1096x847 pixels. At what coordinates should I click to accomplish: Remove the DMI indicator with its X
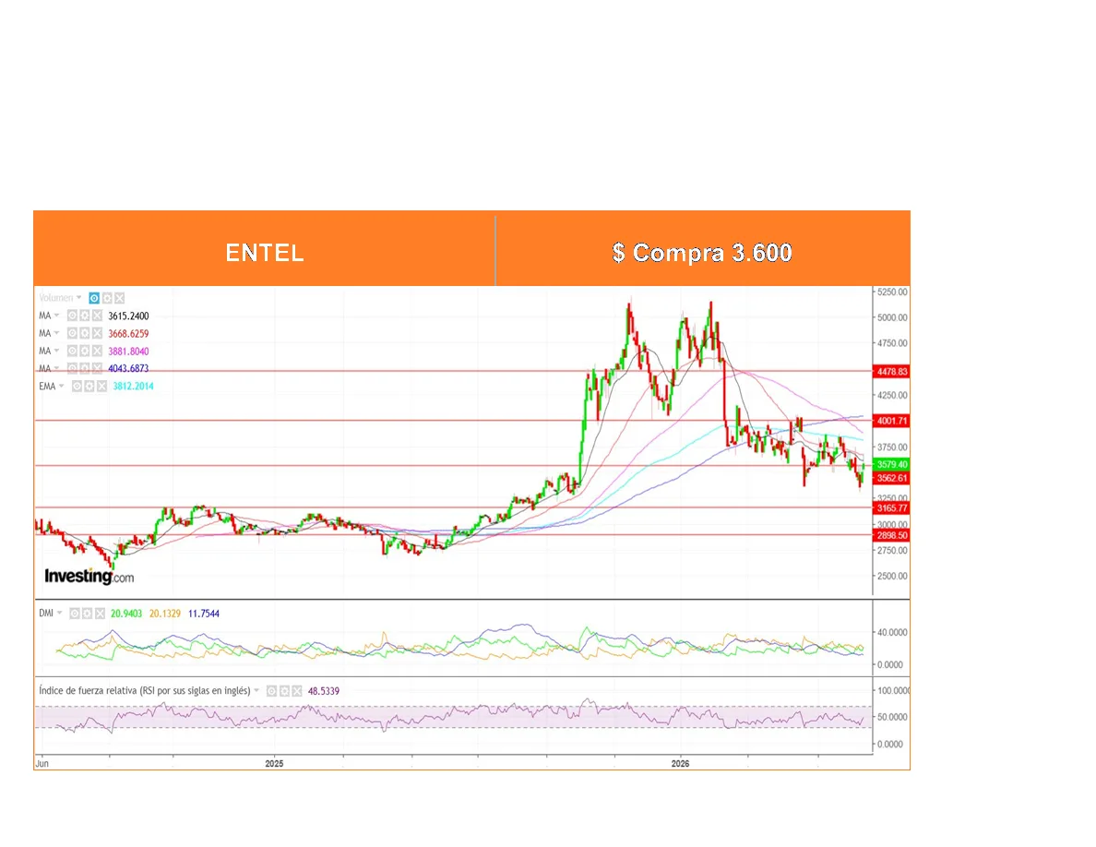100,614
